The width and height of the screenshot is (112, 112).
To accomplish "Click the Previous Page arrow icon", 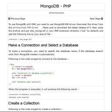I will coord(9,19).
